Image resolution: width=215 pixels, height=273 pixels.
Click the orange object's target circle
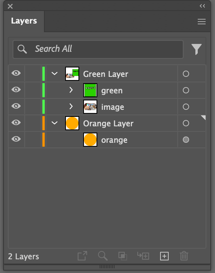click(186, 140)
